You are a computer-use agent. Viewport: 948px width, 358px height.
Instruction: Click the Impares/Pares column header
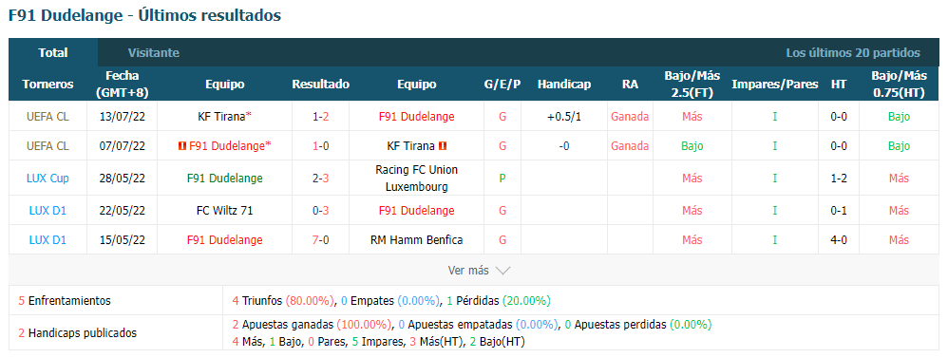click(x=774, y=85)
